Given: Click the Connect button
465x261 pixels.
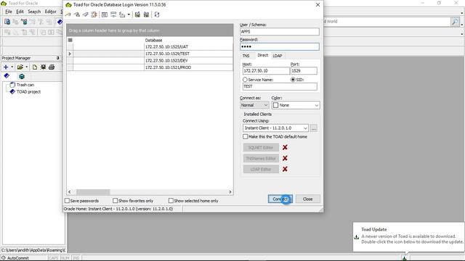Looking at the screenshot, I should [280, 199].
